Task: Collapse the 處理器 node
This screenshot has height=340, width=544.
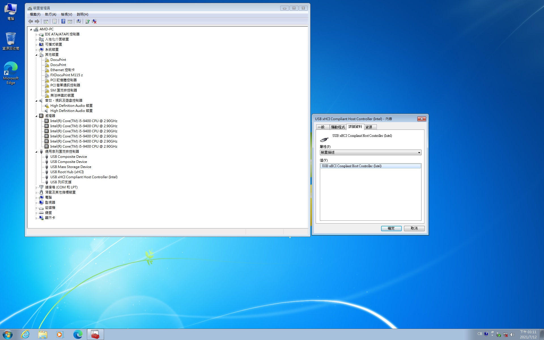Action: pos(36,116)
